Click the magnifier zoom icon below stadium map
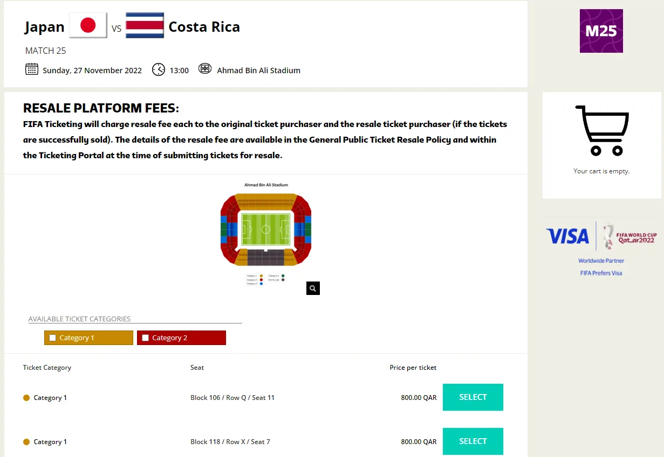Viewport: 664px width, 457px height. click(x=313, y=289)
